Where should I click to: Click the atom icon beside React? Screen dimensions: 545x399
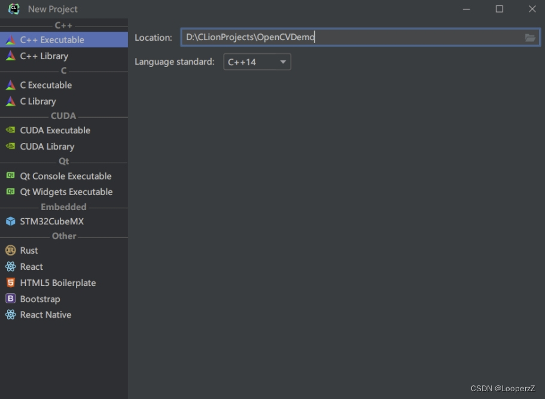click(10, 267)
